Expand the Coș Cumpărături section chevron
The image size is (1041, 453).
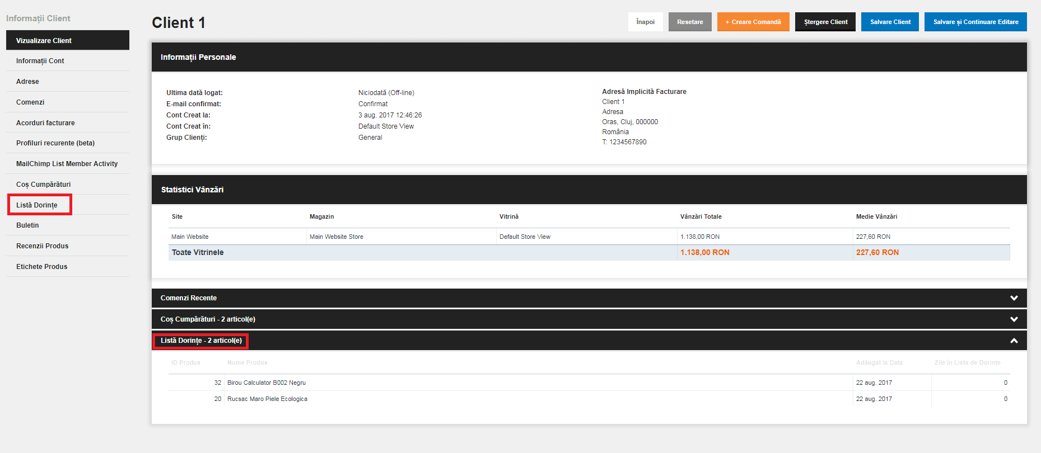coord(1014,319)
